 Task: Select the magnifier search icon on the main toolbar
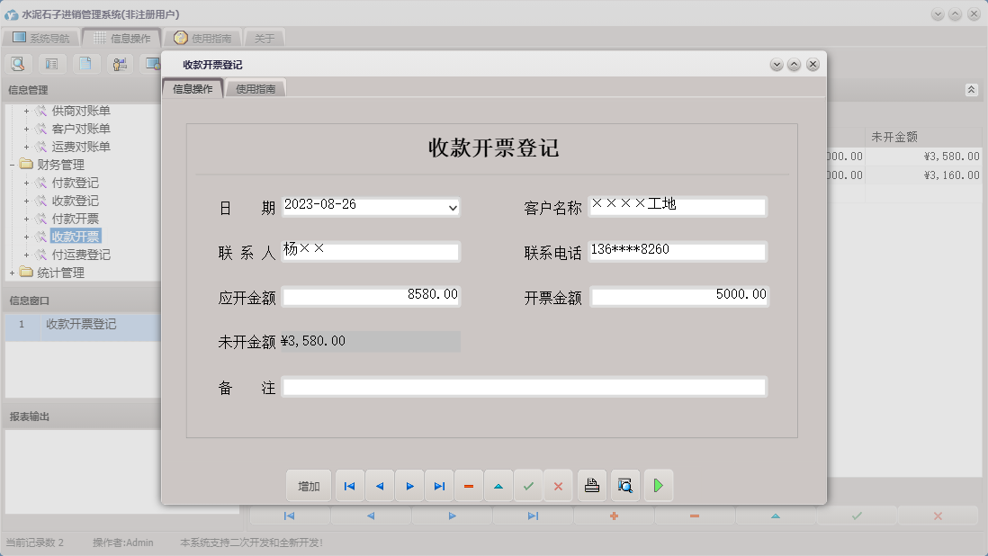point(18,64)
